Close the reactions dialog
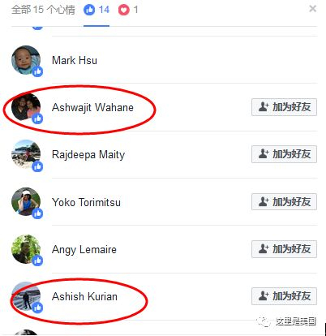This screenshot has width=326, height=336. tap(313, 9)
